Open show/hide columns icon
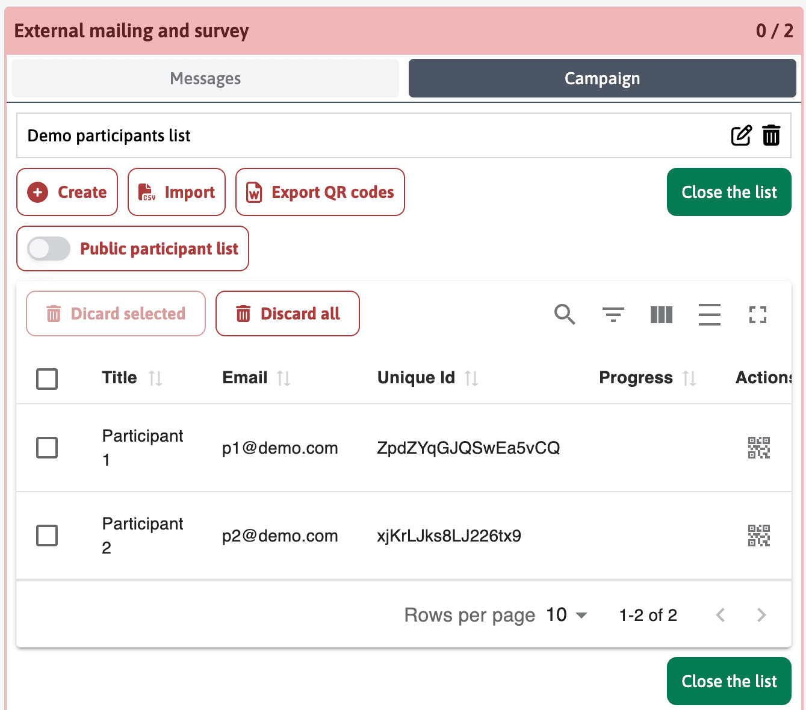806x710 pixels. point(661,314)
